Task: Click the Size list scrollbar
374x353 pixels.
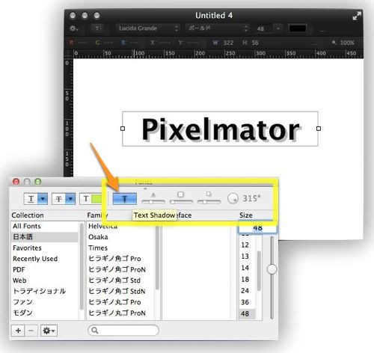Action: coord(259,271)
